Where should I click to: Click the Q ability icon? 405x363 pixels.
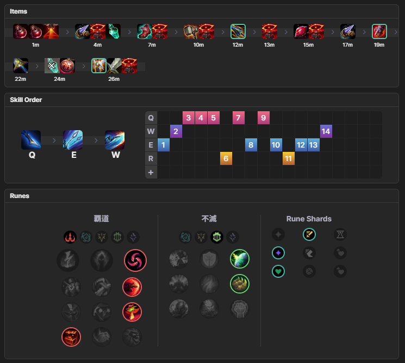click(x=31, y=140)
